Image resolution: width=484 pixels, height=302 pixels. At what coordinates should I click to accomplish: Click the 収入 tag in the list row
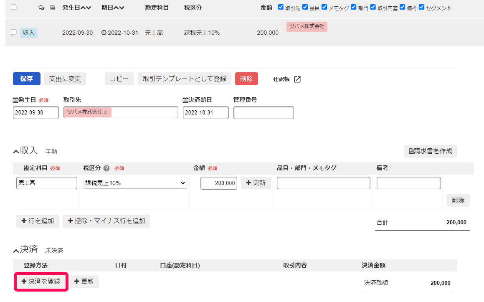click(29, 33)
